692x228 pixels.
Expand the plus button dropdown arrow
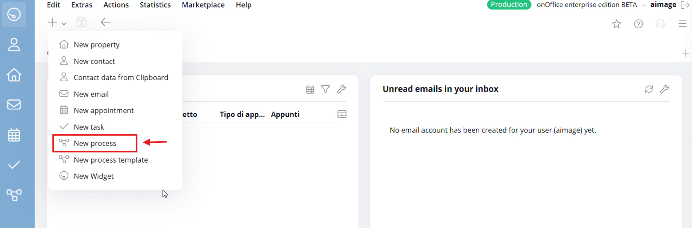(64, 24)
